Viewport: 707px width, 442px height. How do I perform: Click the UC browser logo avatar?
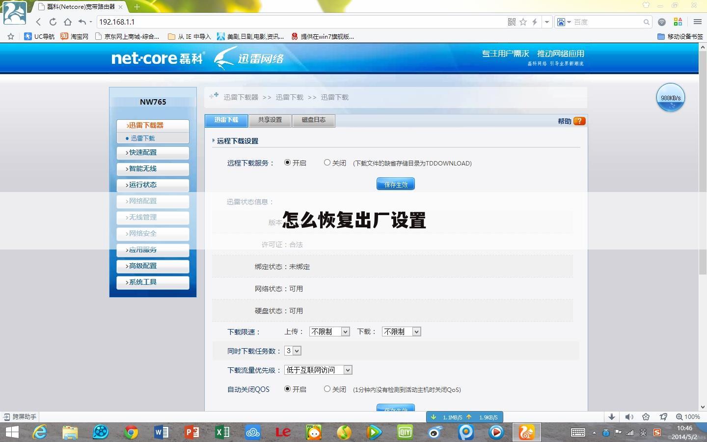15,13
